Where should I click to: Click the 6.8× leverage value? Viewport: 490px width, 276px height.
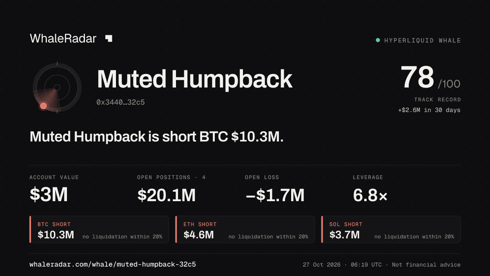click(x=370, y=195)
